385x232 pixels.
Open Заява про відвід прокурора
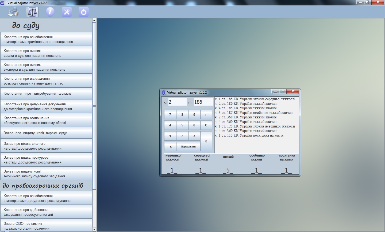pos(46,160)
